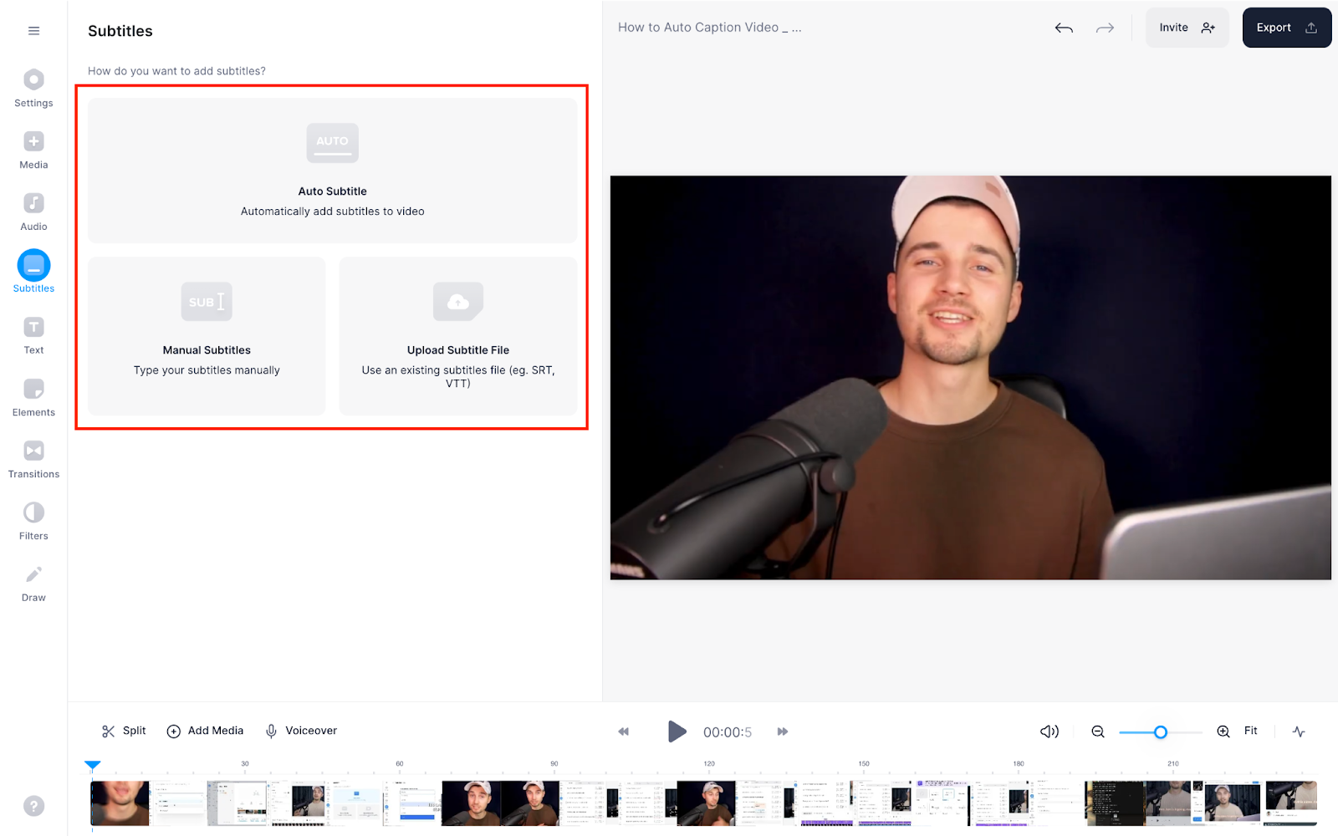Click the Invite button
The image size is (1338, 836).
1187,28
